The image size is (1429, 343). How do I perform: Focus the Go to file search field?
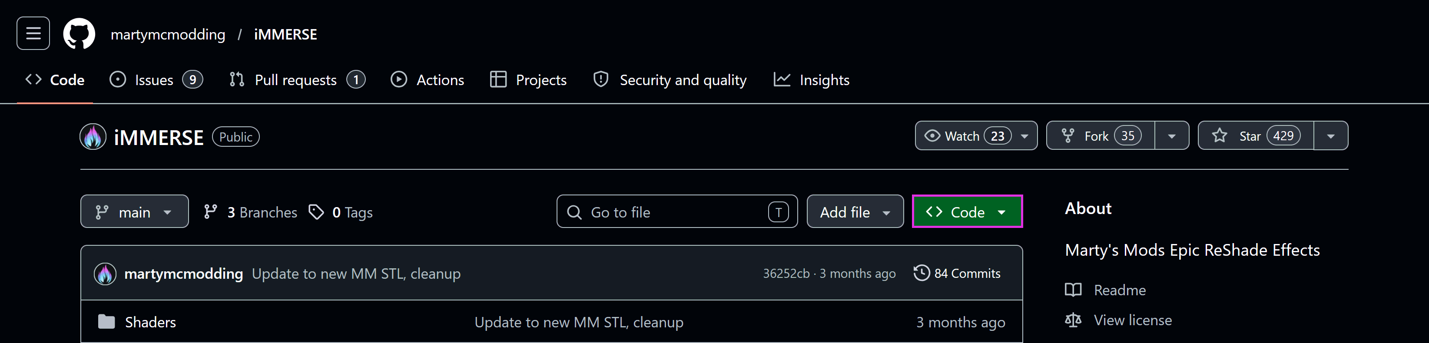click(677, 212)
